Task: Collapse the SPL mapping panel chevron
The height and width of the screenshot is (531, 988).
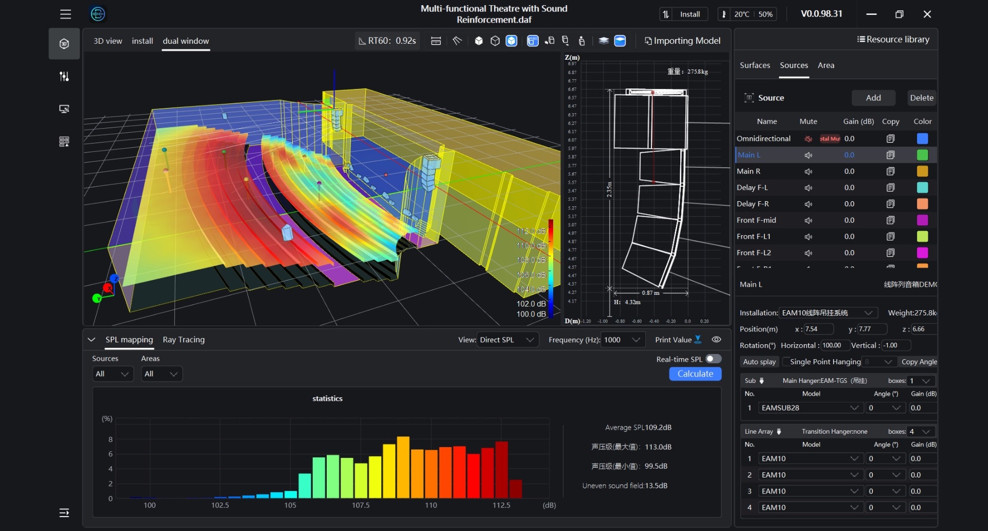Action: coord(92,340)
